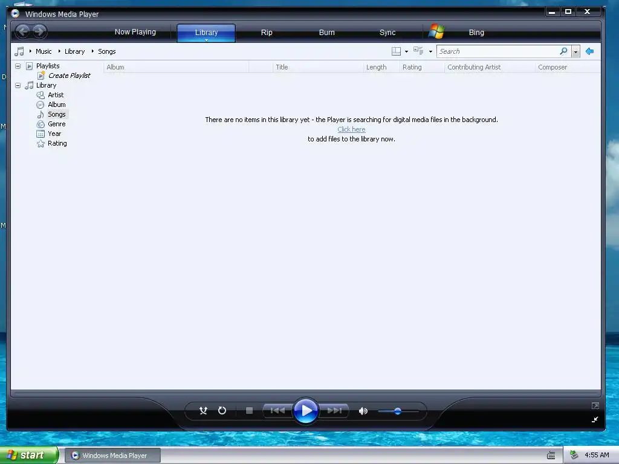Click the search magnifier icon
The width and height of the screenshot is (619, 464).
coord(563,51)
